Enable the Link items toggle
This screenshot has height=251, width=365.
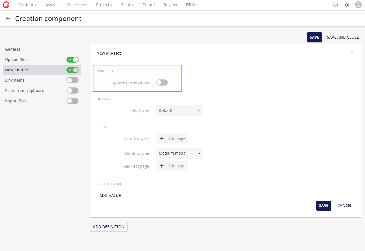[x=73, y=80]
